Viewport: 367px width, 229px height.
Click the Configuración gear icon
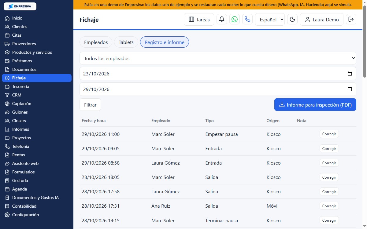7,215
